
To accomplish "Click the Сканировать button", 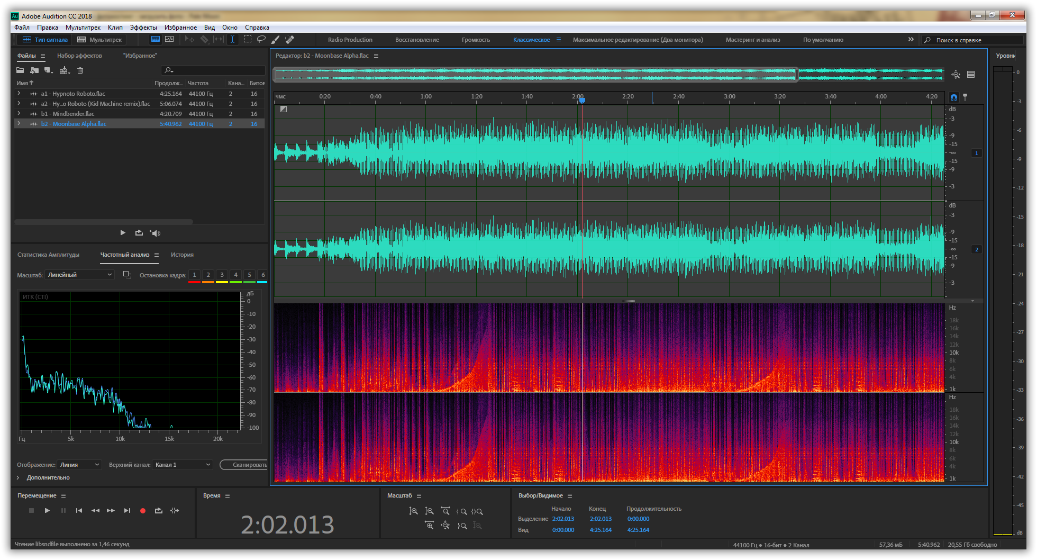I will pos(247,465).
